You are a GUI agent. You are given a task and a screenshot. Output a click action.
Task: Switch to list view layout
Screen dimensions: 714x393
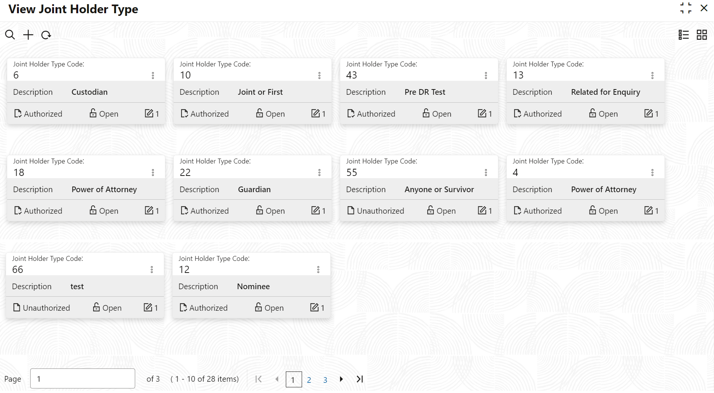tap(683, 35)
